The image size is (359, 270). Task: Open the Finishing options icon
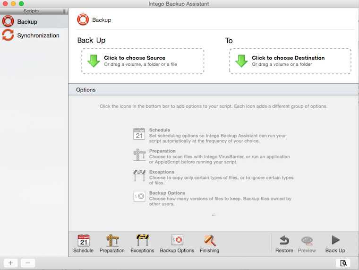pyautogui.click(x=209, y=244)
